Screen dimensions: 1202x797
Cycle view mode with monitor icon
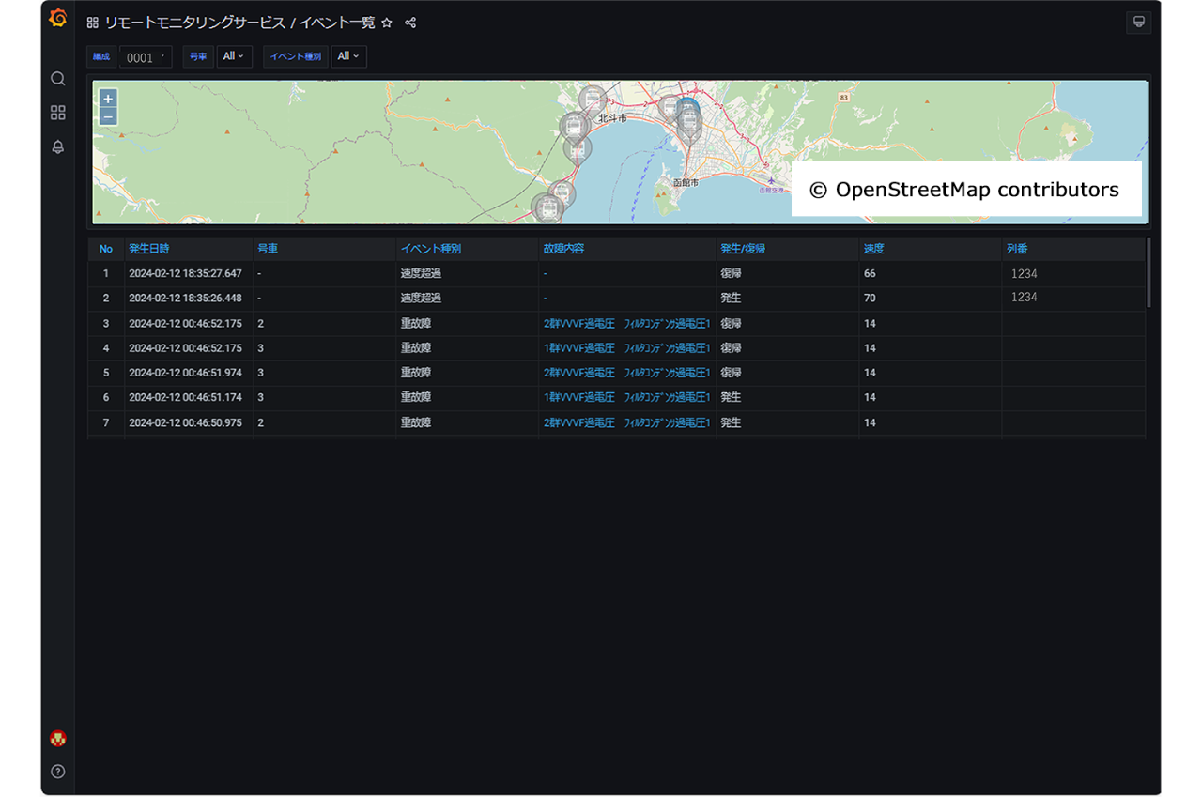coord(1139,23)
